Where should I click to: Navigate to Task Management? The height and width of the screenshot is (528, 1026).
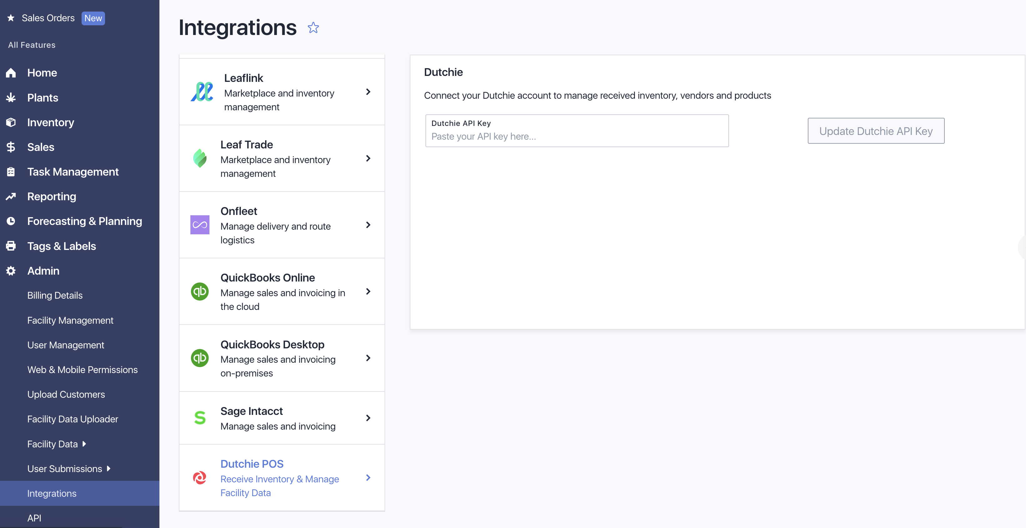point(73,172)
